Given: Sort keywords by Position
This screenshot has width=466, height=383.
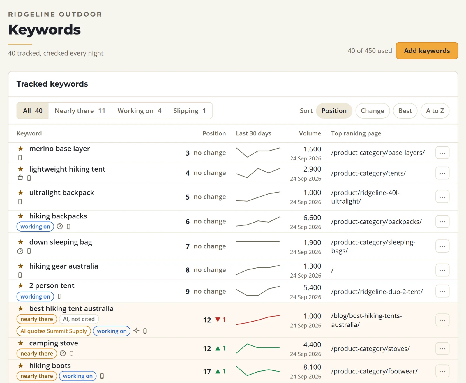Looking at the screenshot, I should 334,111.
